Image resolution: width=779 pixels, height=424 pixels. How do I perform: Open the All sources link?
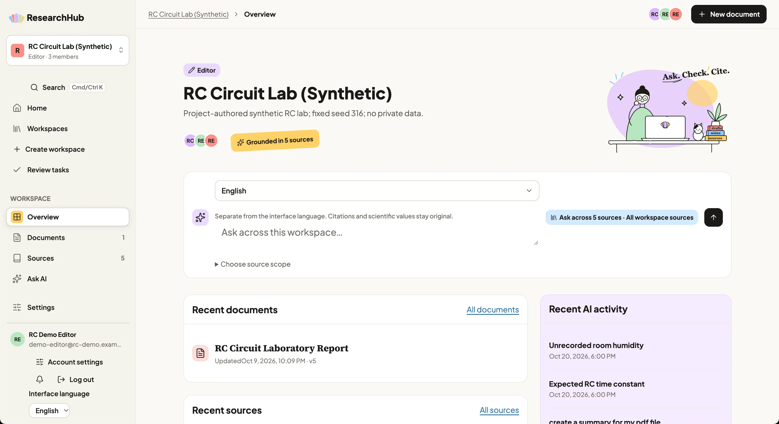tap(499, 410)
